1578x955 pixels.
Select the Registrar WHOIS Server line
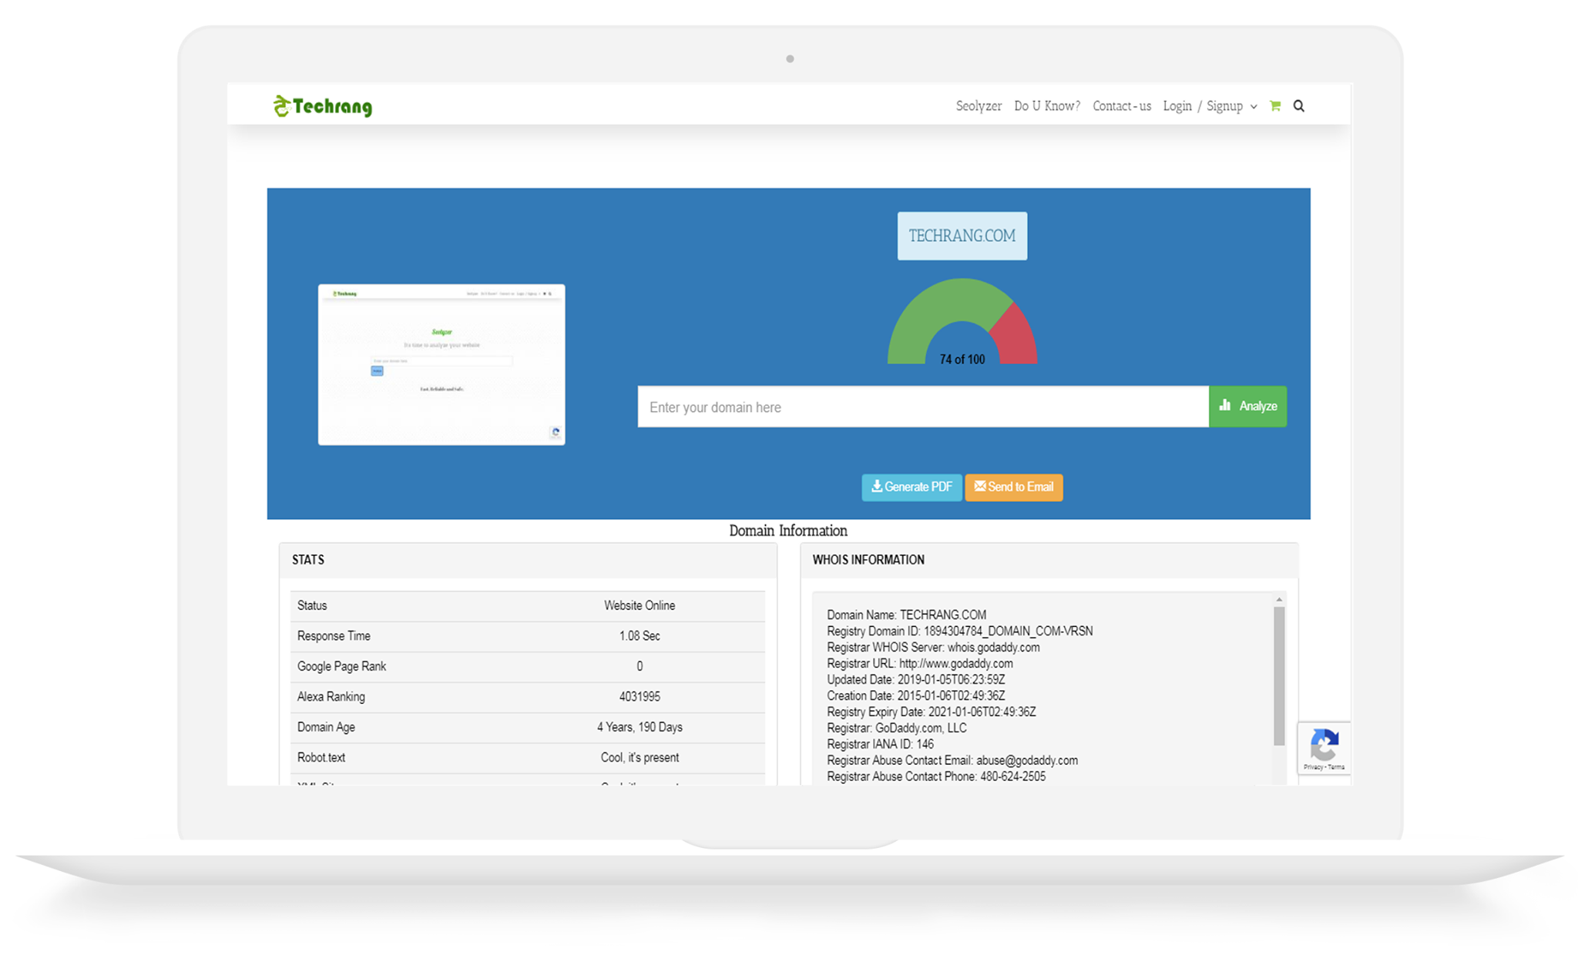(933, 647)
